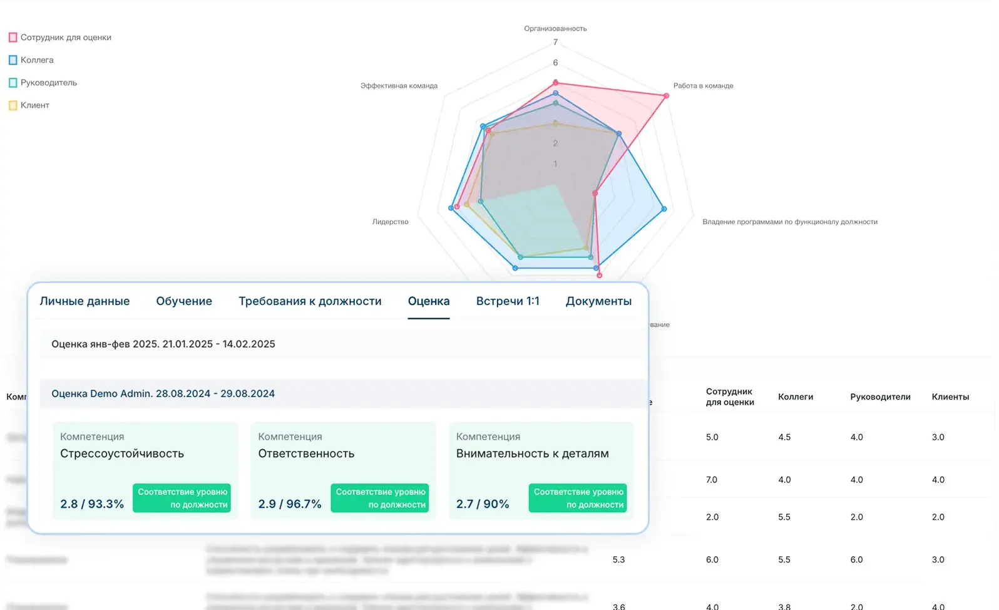The height and width of the screenshot is (610, 999).
Task: Select the Оценка tab
Action: [429, 301]
